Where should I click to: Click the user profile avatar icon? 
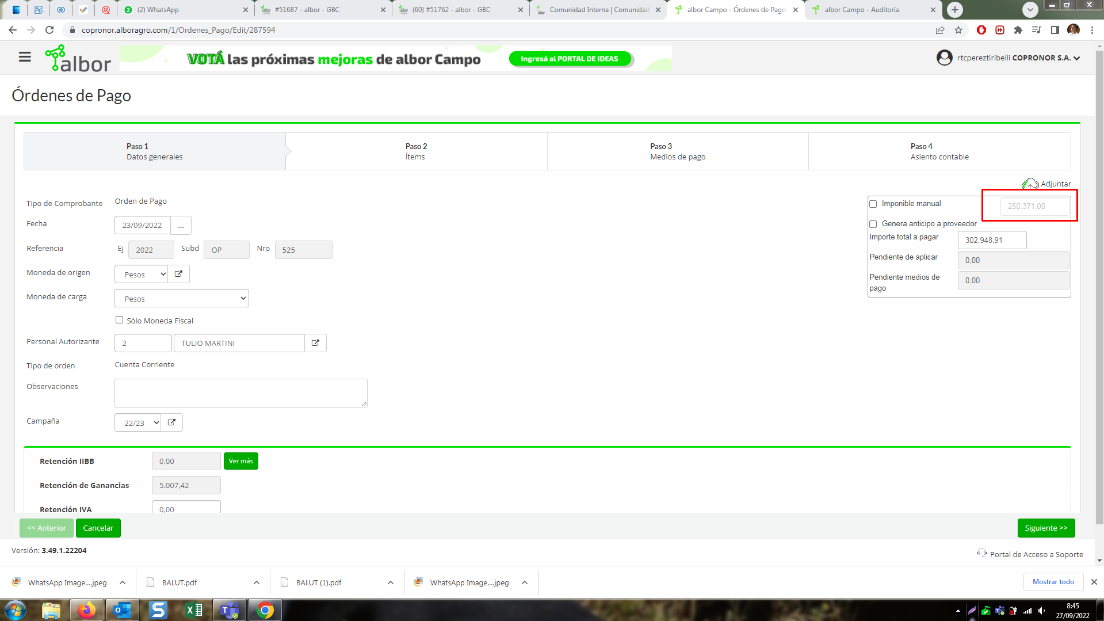point(944,58)
